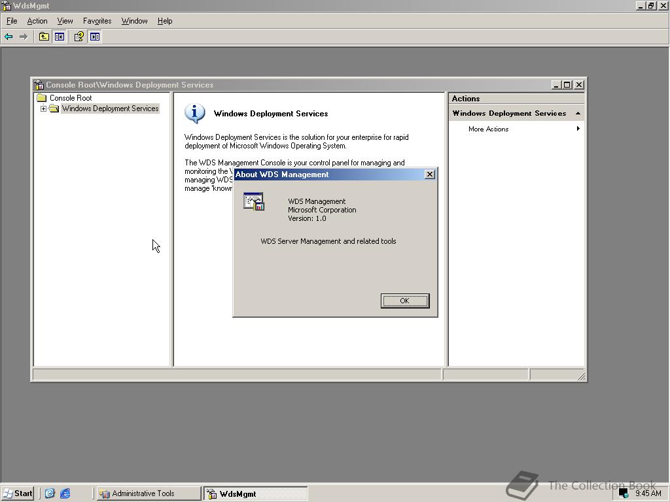Click the Up one level folder icon

click(x=44, y=37)
